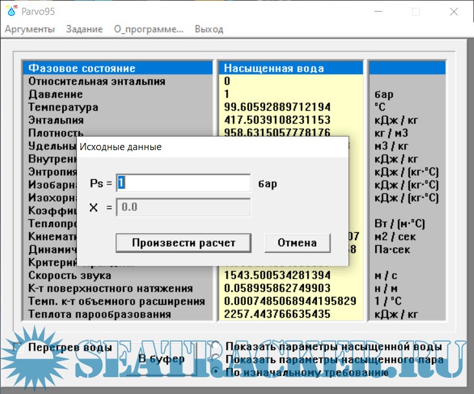The image size is (474, 394).
Task: Click the В буфер button
Action: 162,358
